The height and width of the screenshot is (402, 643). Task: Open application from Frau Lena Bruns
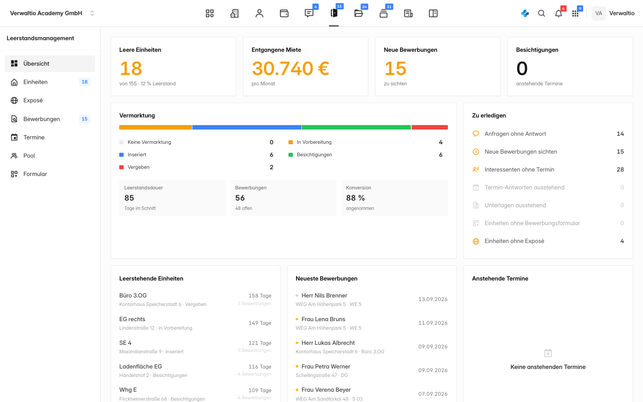click(372, 323)
